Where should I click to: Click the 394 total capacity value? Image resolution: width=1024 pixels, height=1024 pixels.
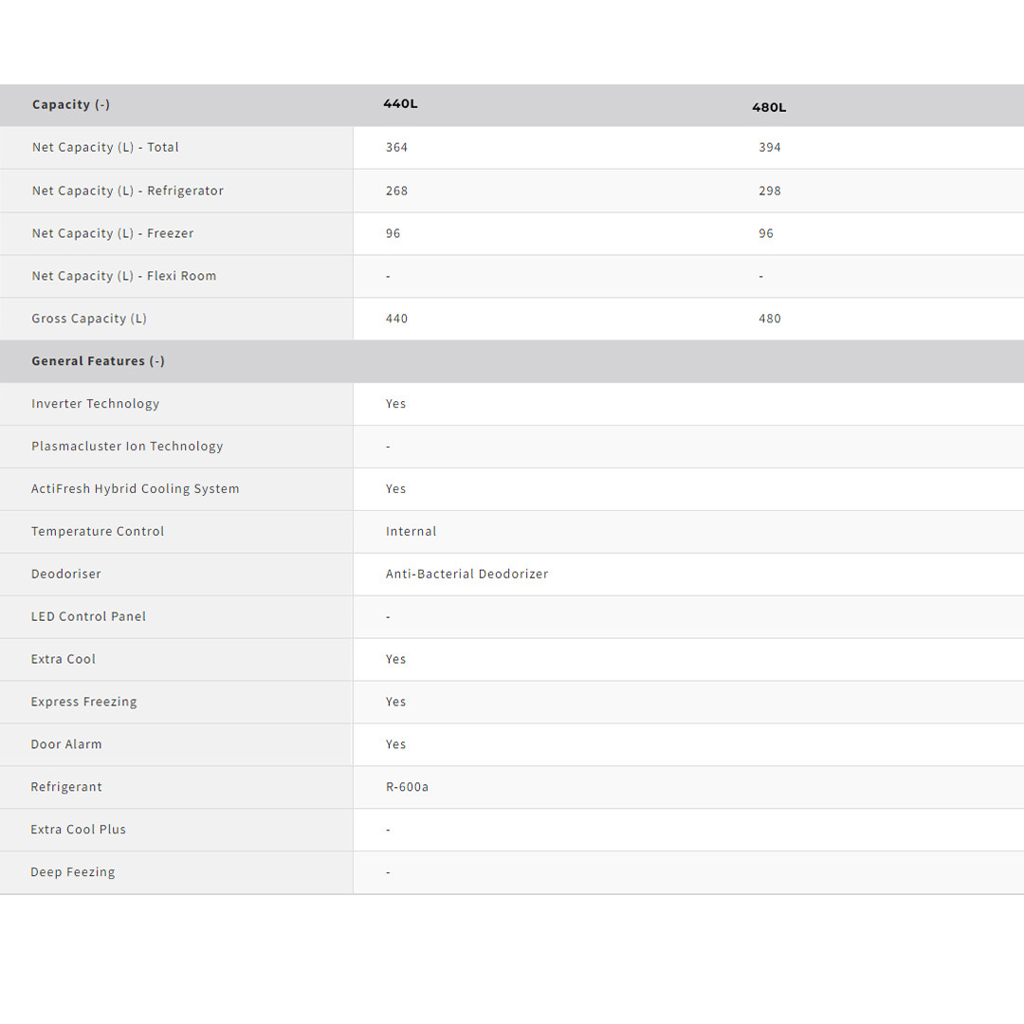pos(769,148)
